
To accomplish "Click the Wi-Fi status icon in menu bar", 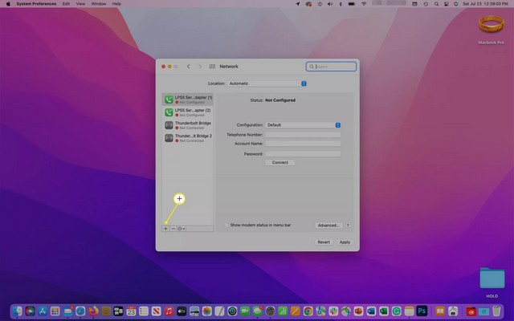I will pyautogui.click(x=364, y=4).
